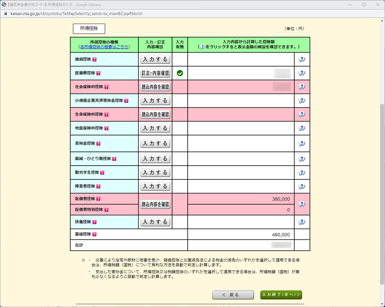Click the explanation balloon icon in 雑損控除 row
The height and width of the screenshot is (307, 385).
coord(302,59)
